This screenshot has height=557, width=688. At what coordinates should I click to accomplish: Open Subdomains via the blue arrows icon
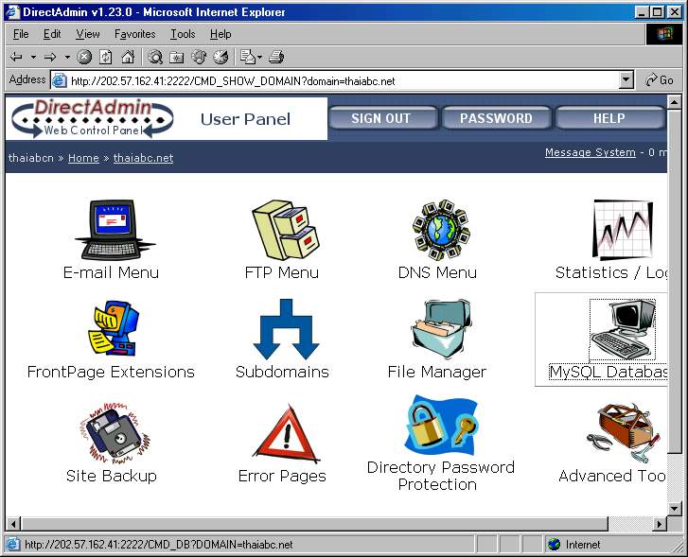282,329
